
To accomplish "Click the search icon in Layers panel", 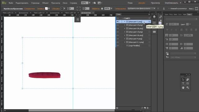I will pos(142,108).
